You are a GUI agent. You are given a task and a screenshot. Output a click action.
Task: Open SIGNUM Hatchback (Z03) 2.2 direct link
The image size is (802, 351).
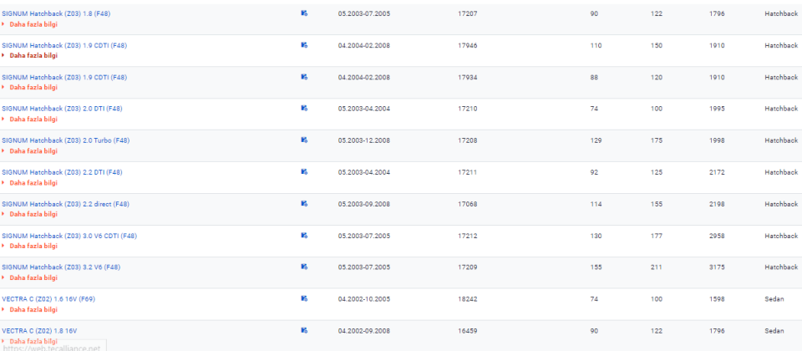[65, 204]
